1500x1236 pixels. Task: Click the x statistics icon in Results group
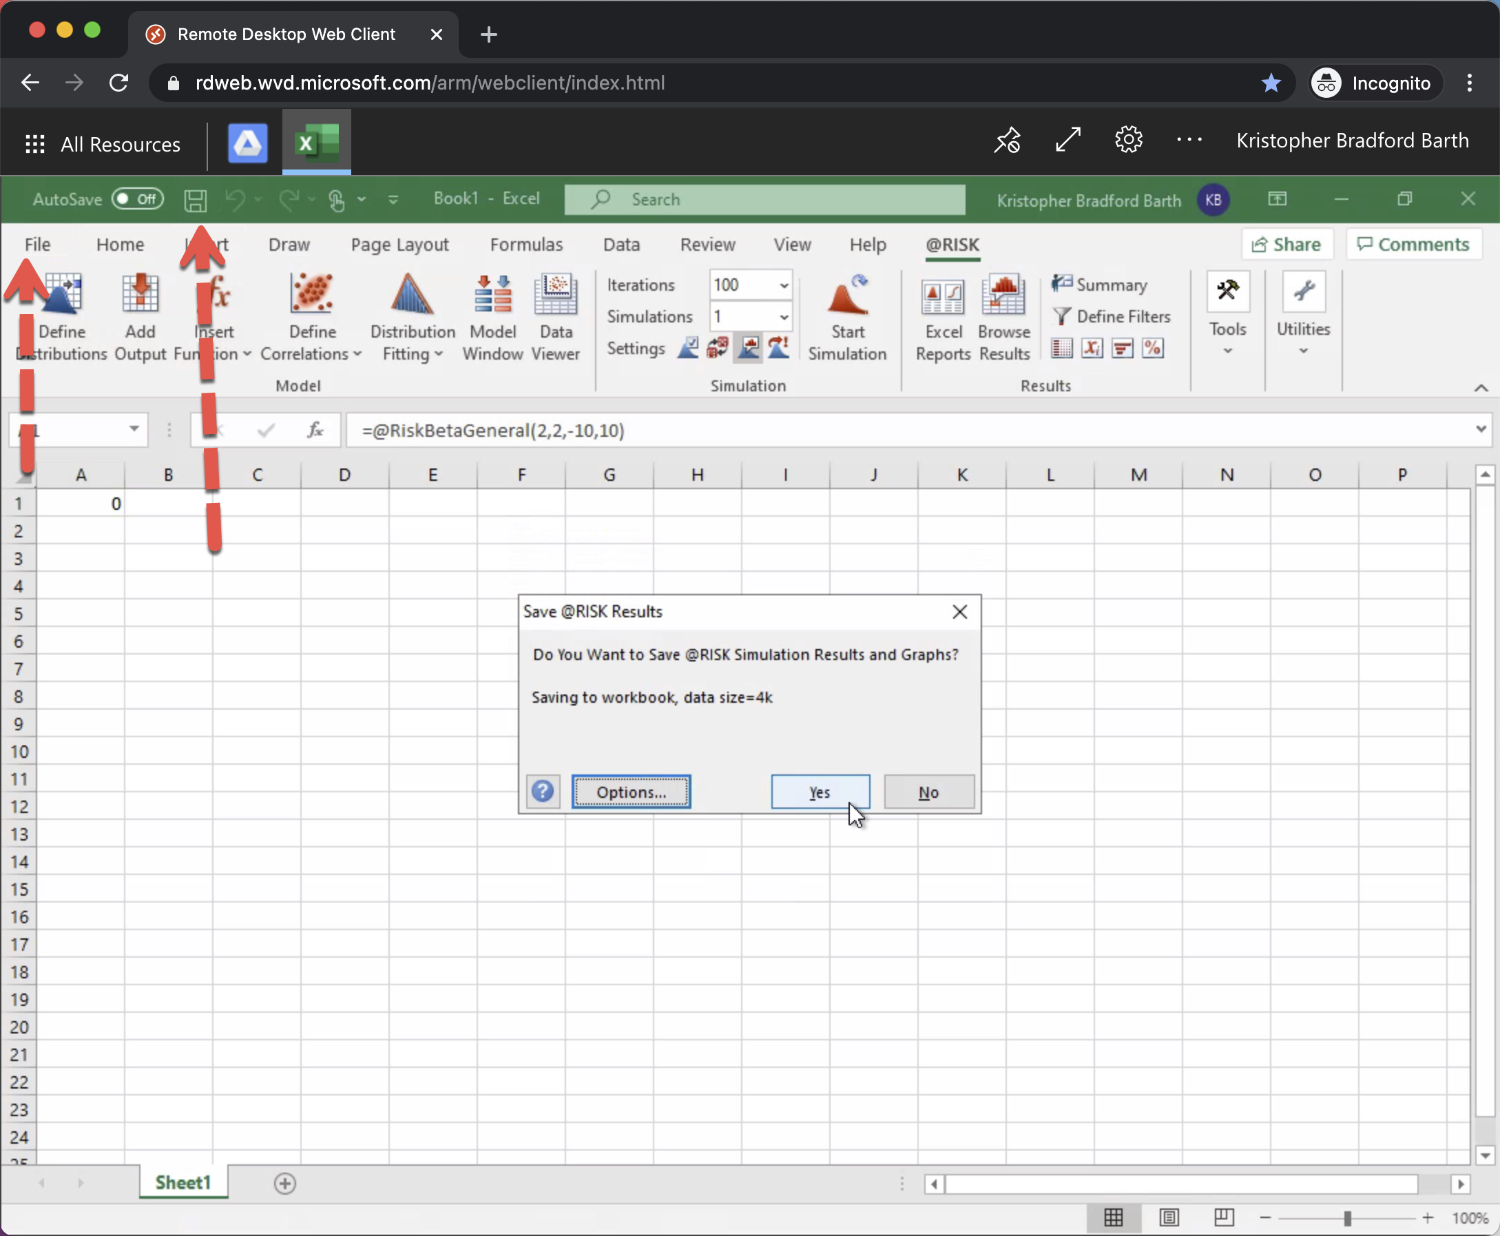[x=1092, y=348]
